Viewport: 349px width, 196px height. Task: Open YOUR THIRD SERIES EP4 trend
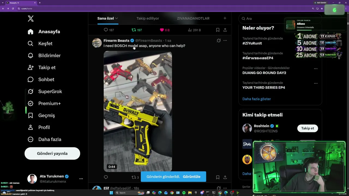tap(264, 87)
